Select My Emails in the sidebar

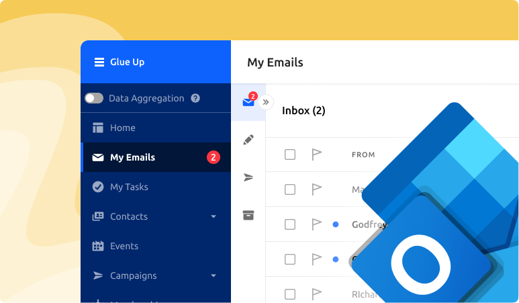[132, 157]
